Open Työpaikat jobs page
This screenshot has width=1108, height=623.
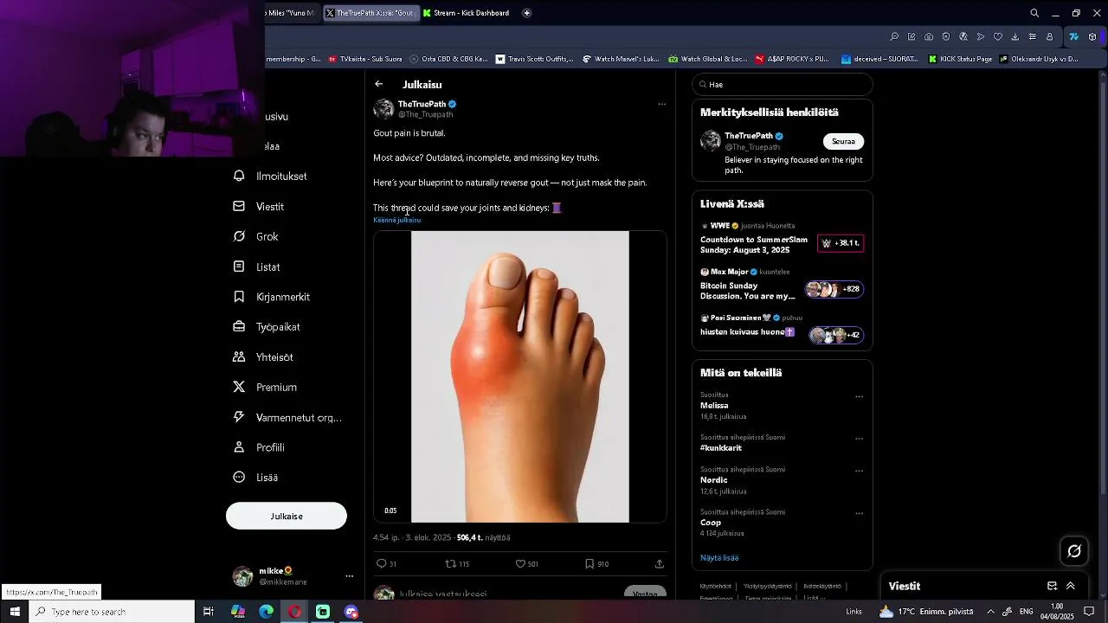[267, 327]
